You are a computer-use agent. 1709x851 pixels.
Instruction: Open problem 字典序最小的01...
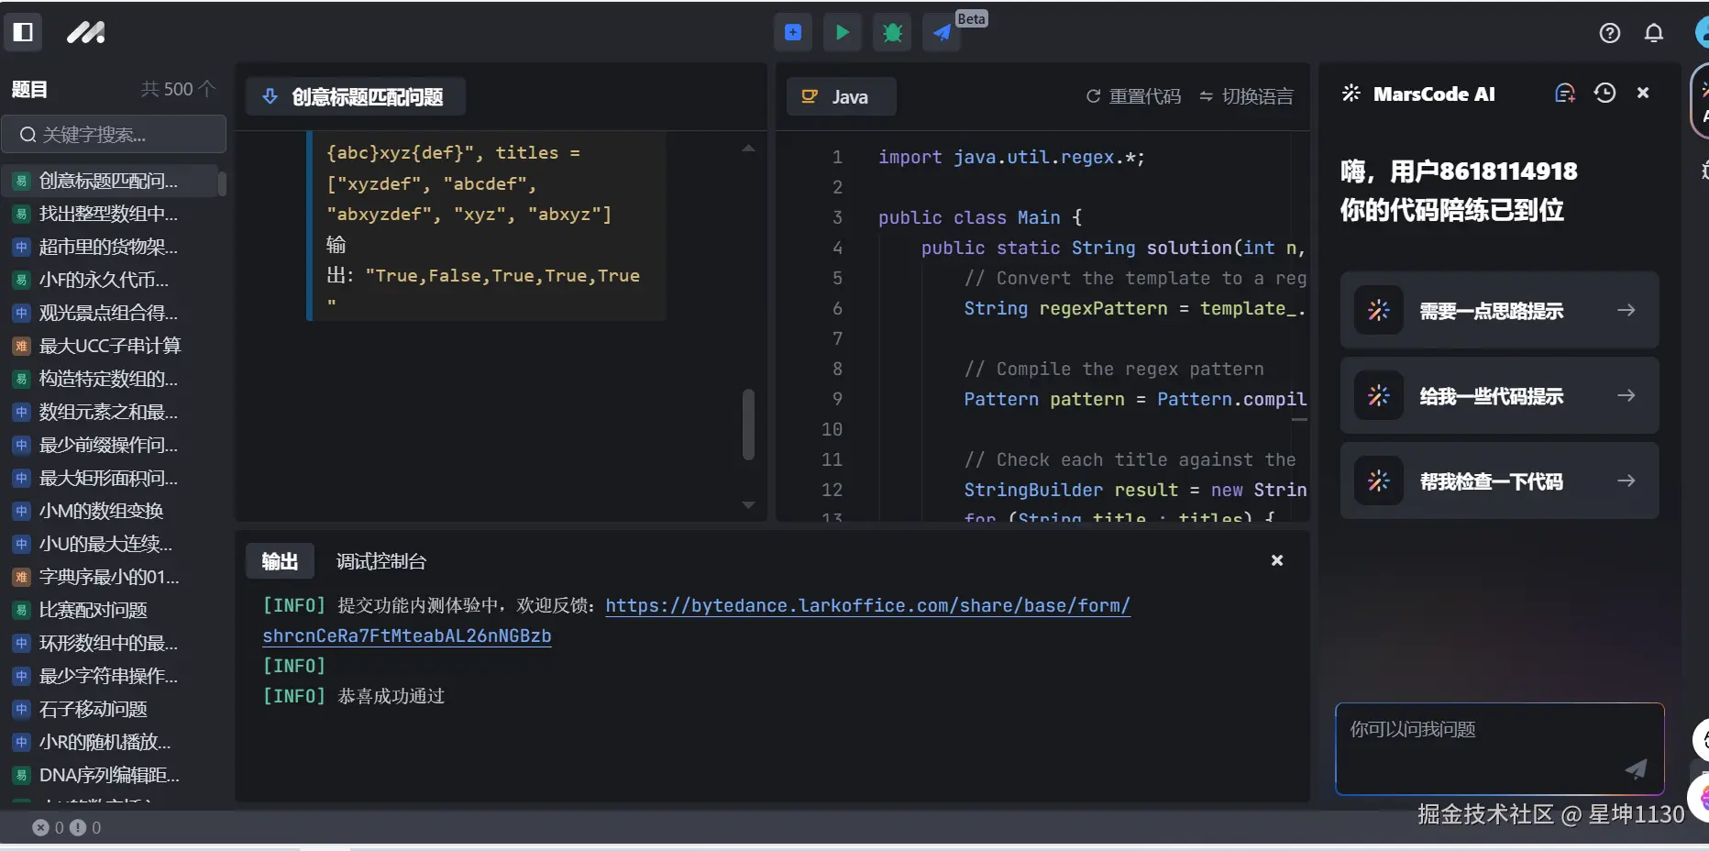(110, 577)
